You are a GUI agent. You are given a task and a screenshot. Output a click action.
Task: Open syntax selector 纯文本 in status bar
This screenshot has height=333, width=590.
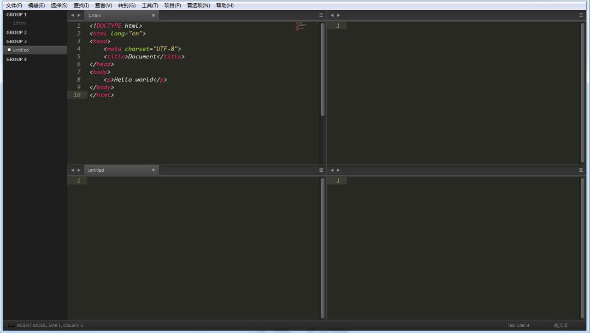(561, 325)
